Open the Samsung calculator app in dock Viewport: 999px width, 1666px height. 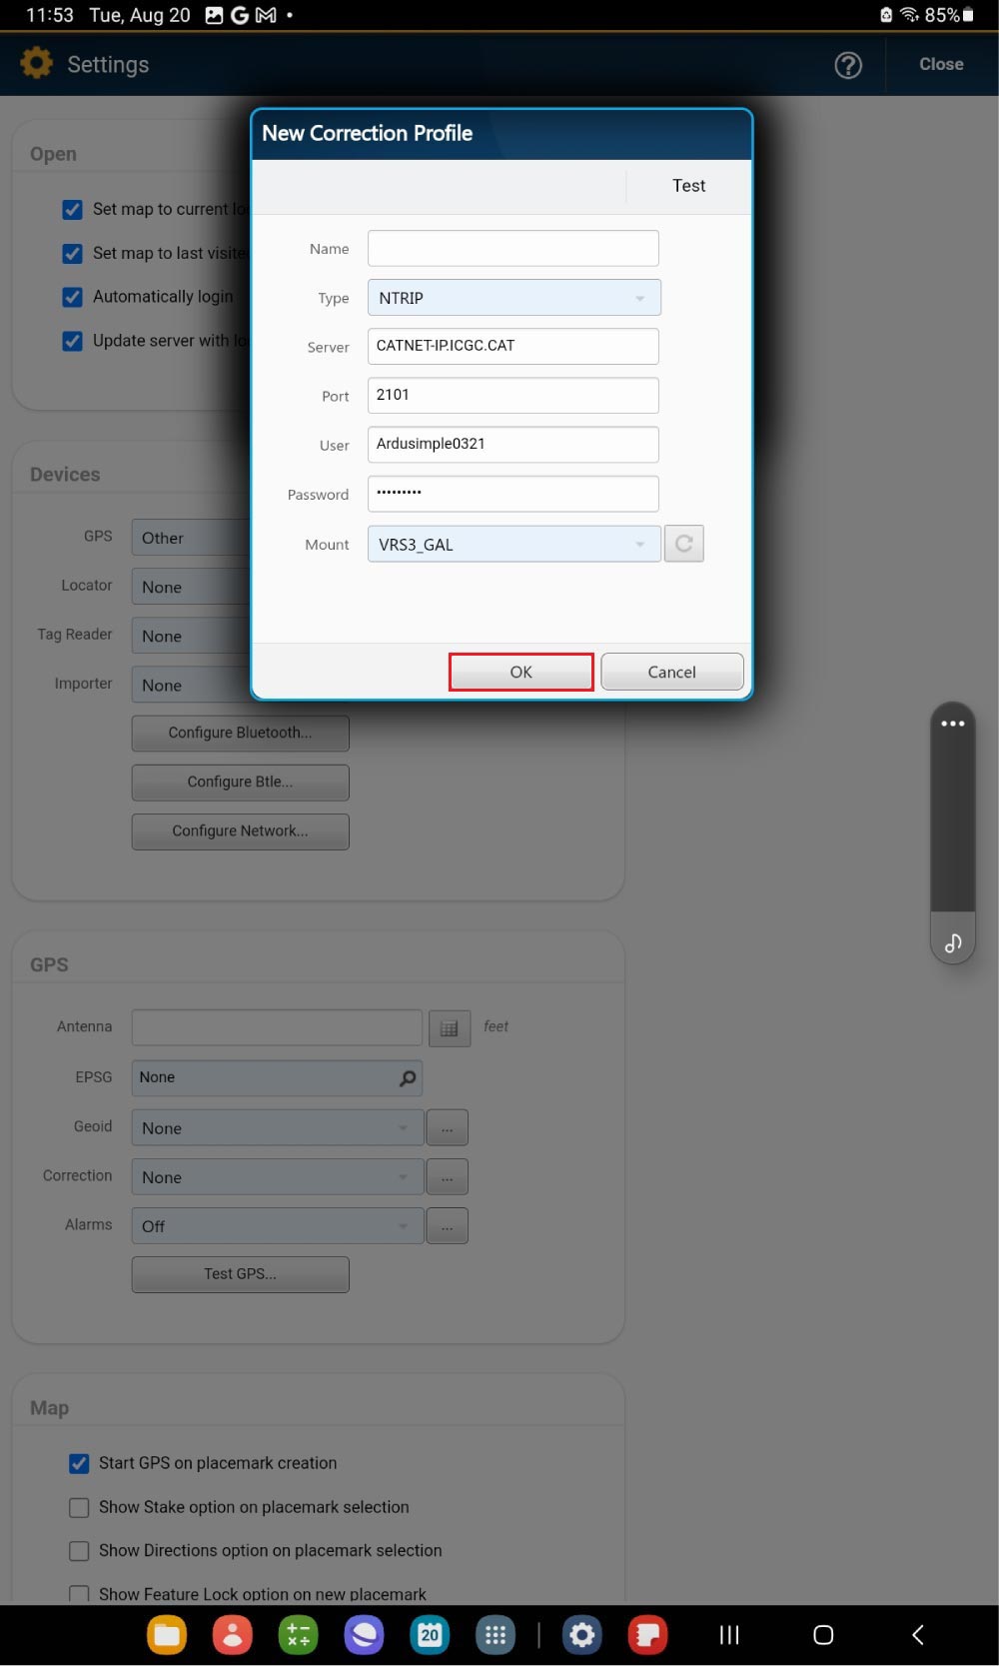298,1635
